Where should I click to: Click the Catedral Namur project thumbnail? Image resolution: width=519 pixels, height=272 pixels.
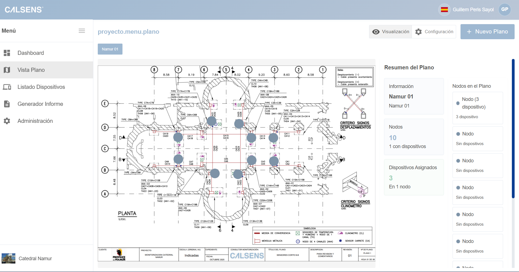pos(9,258)
